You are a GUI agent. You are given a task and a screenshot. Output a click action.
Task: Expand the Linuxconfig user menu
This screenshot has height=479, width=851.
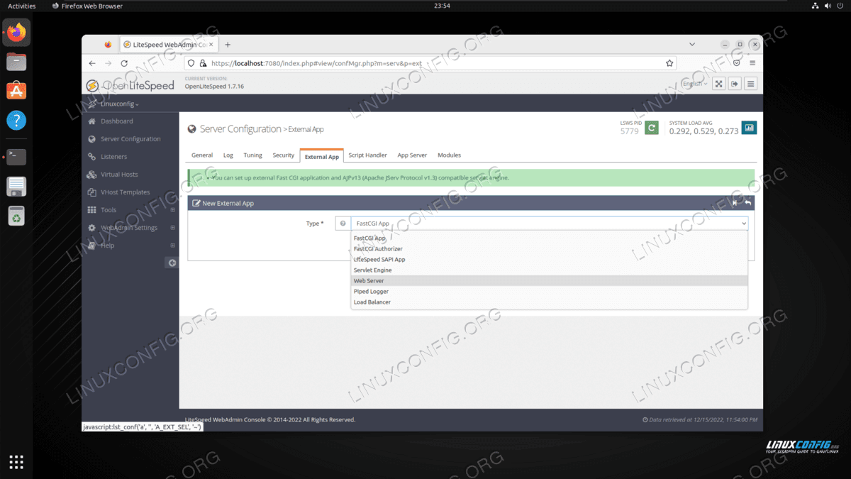119,104
